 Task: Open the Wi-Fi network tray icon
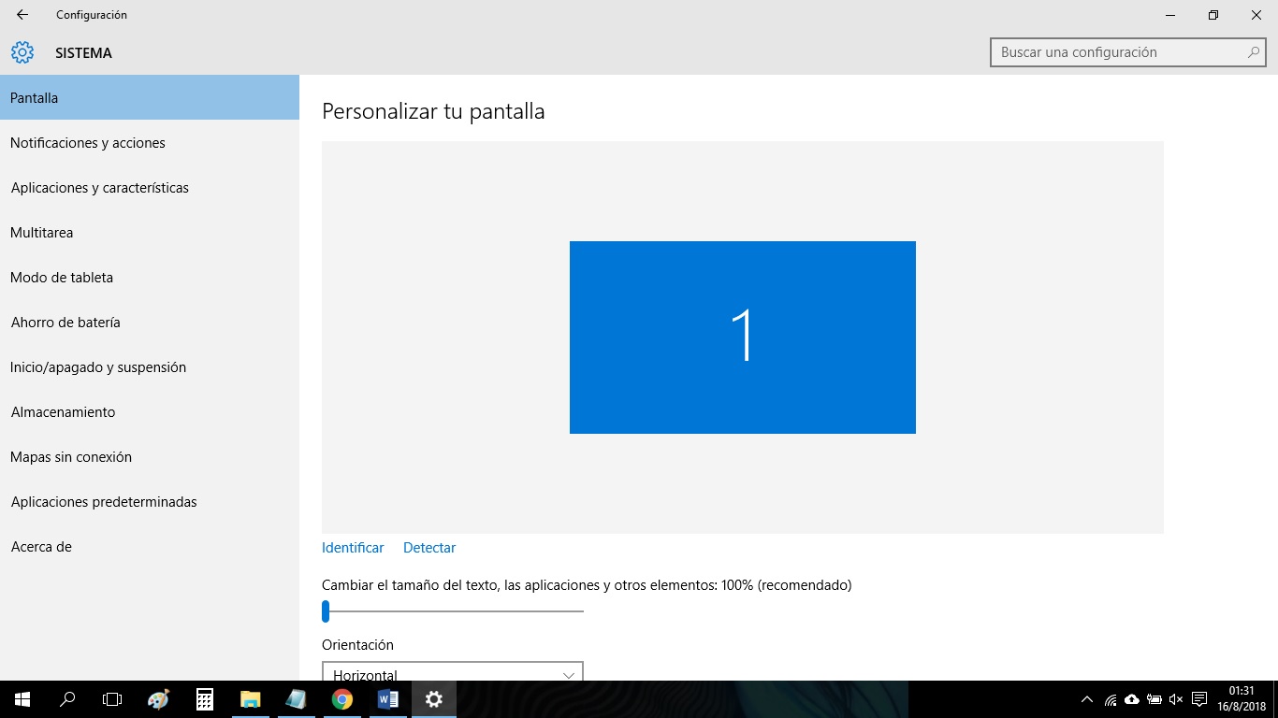click(x=1111, y=699)
